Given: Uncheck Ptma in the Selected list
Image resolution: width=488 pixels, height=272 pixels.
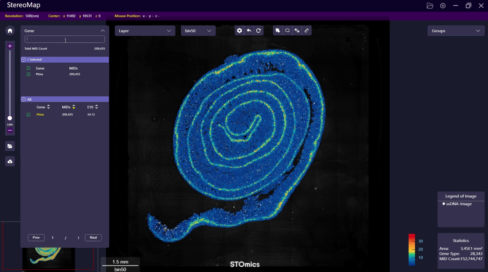Looking at the screenshot, I should point(29,74).
